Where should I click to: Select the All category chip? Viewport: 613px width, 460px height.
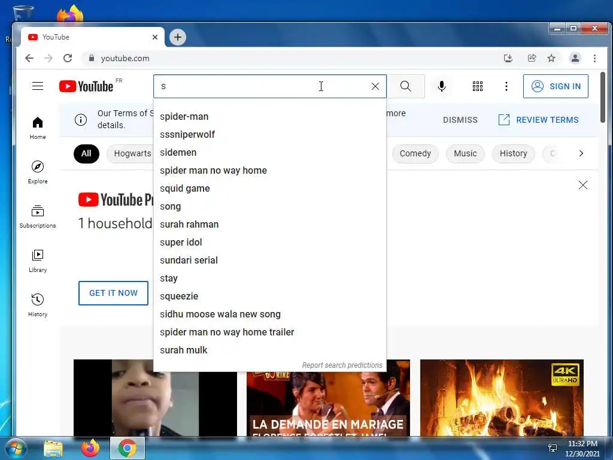pyautogui.click(x=86, y=153)
